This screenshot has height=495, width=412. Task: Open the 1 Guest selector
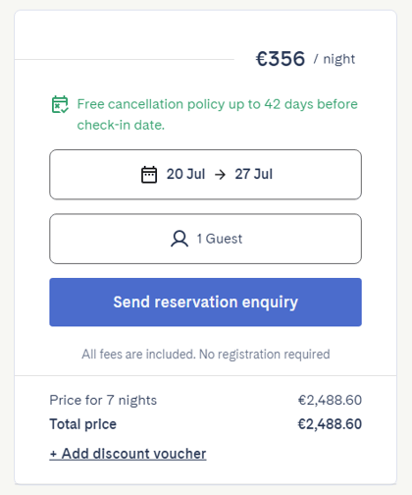tap(205, 239)
